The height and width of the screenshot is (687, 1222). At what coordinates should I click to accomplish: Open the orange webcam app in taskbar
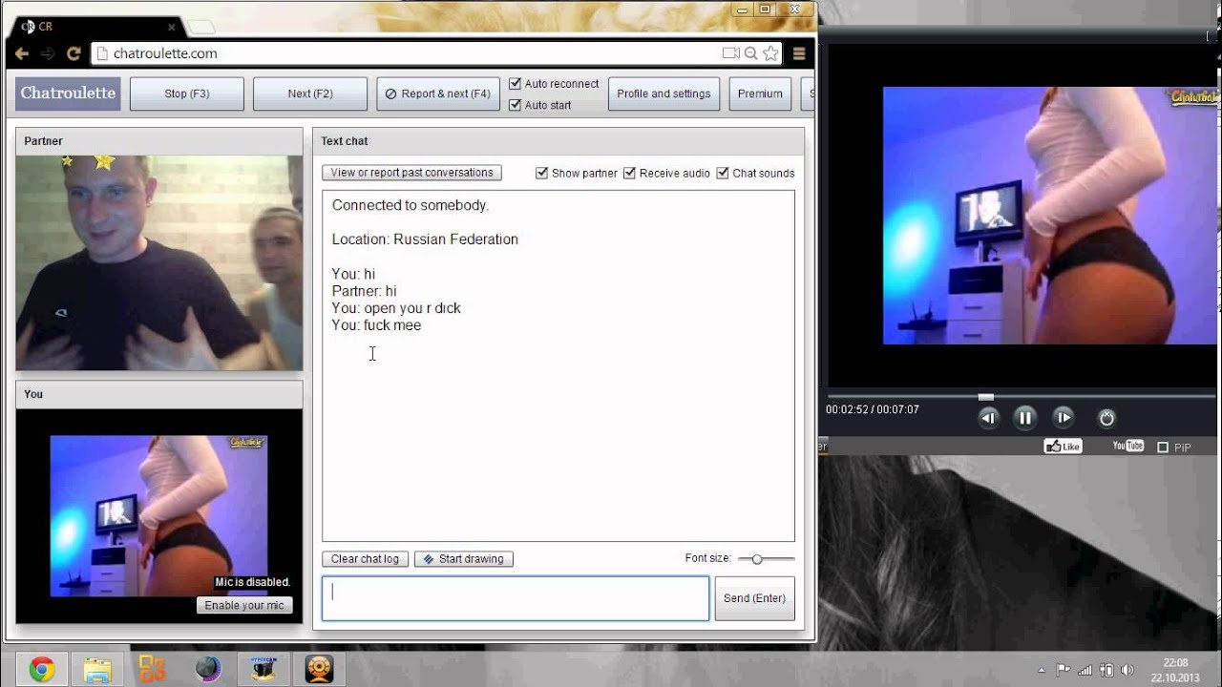pos(319,670)
